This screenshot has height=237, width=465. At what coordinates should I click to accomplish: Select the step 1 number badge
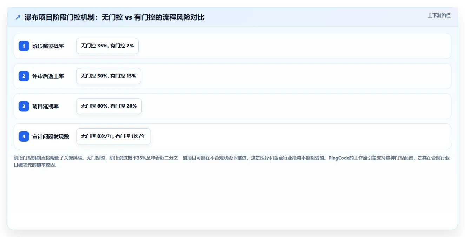pyautogui.click(x=24, y=46)
